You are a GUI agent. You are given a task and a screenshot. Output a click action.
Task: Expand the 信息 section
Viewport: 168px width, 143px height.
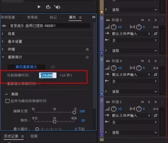tap(3, 34)
